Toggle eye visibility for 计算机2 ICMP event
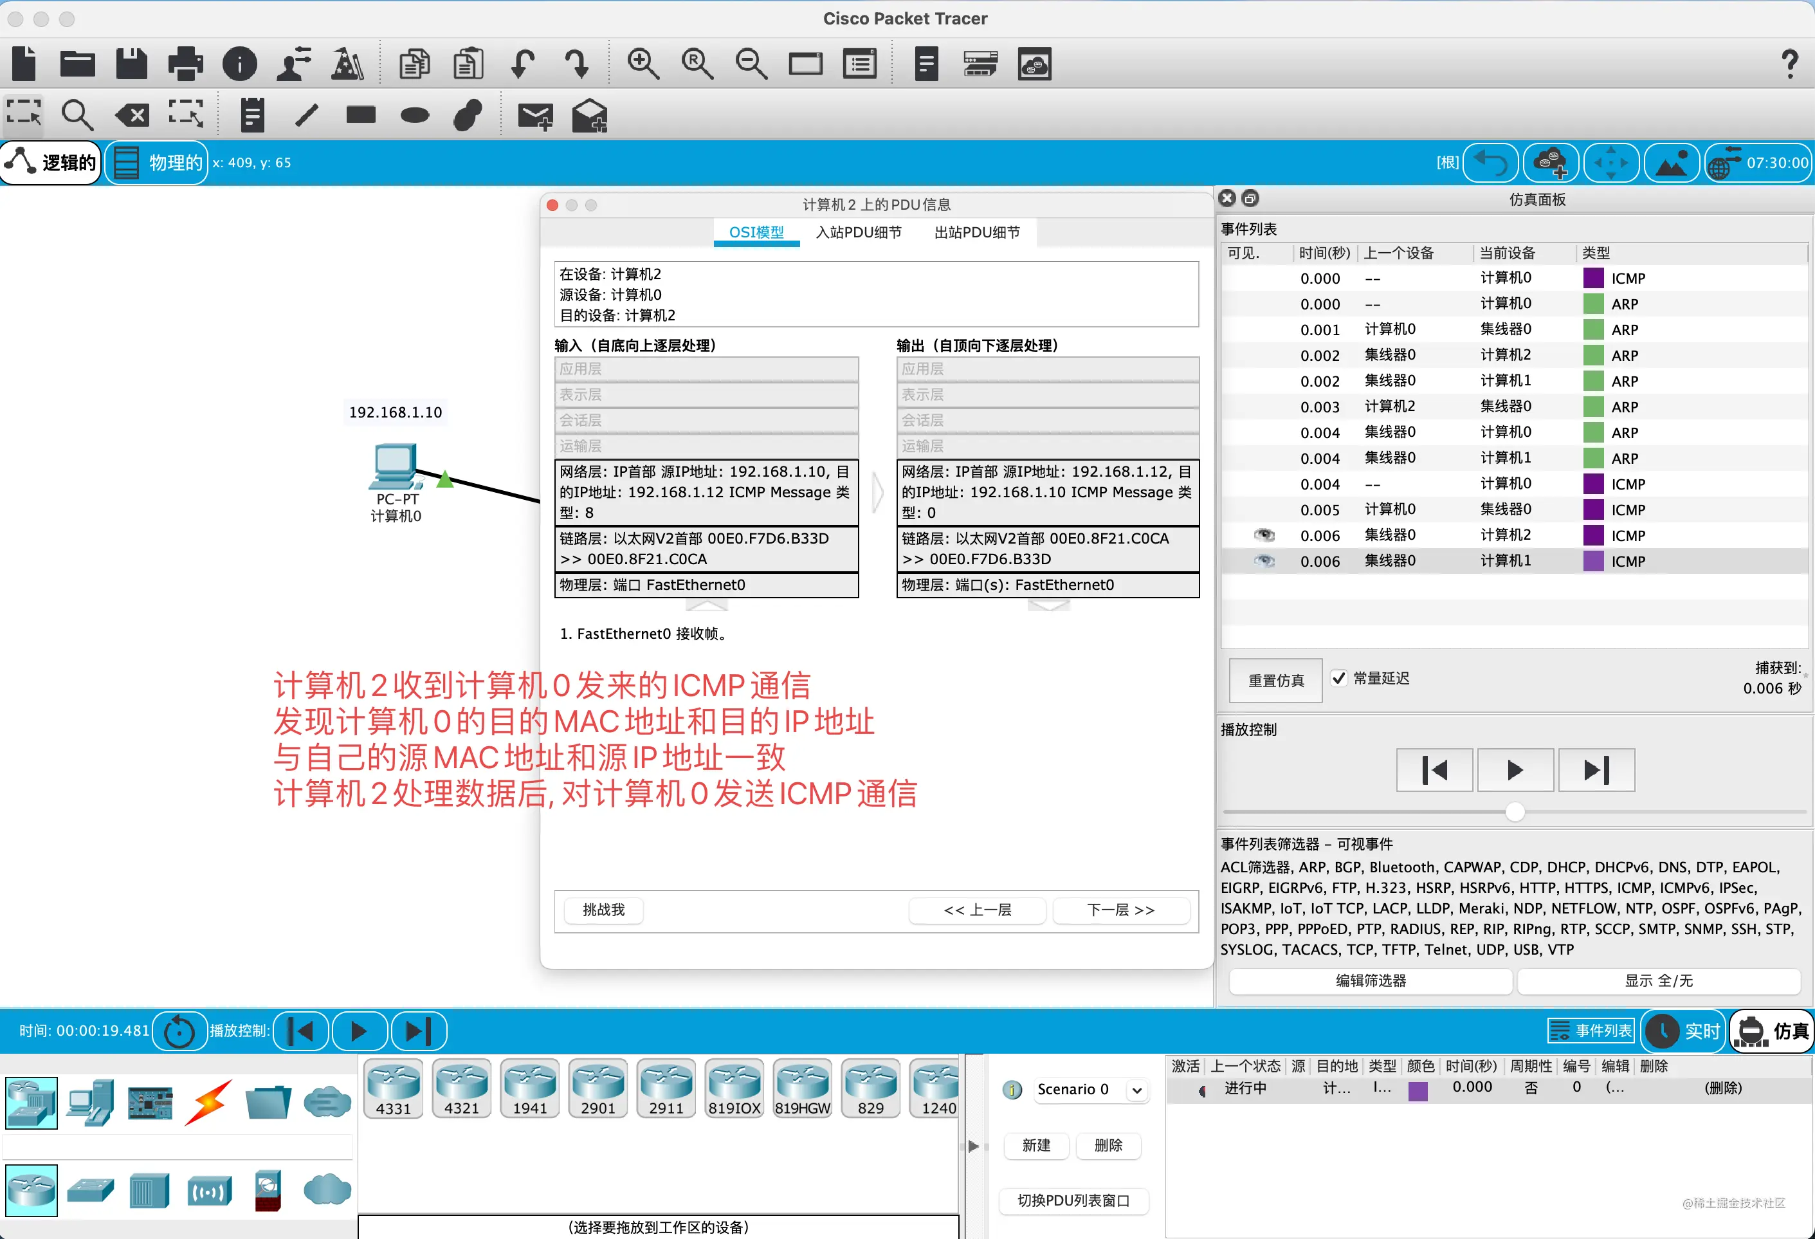Viewport: 1815px width, 1239px height. click(1264, 535)
